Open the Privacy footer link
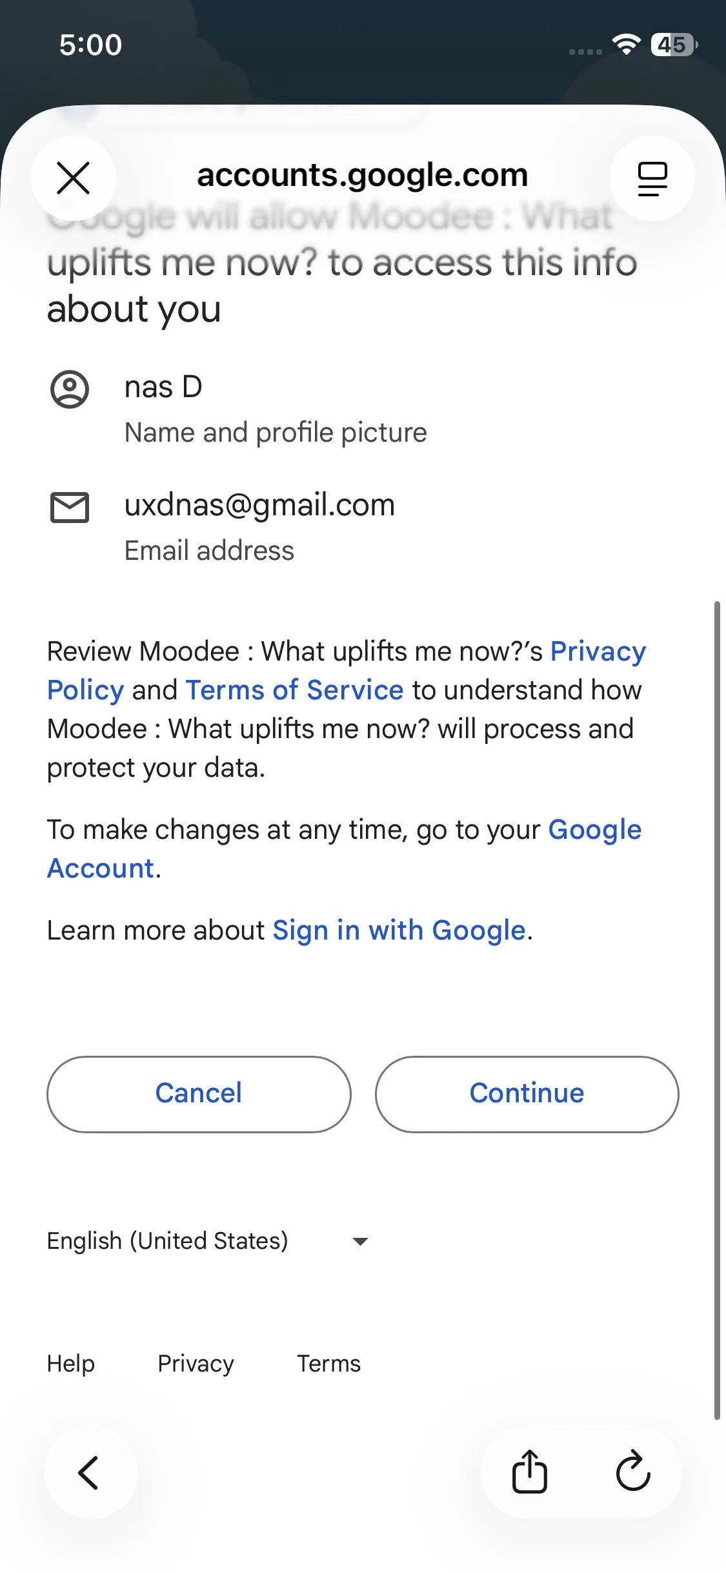The image size is (726, 1573). pos(196,1363)
